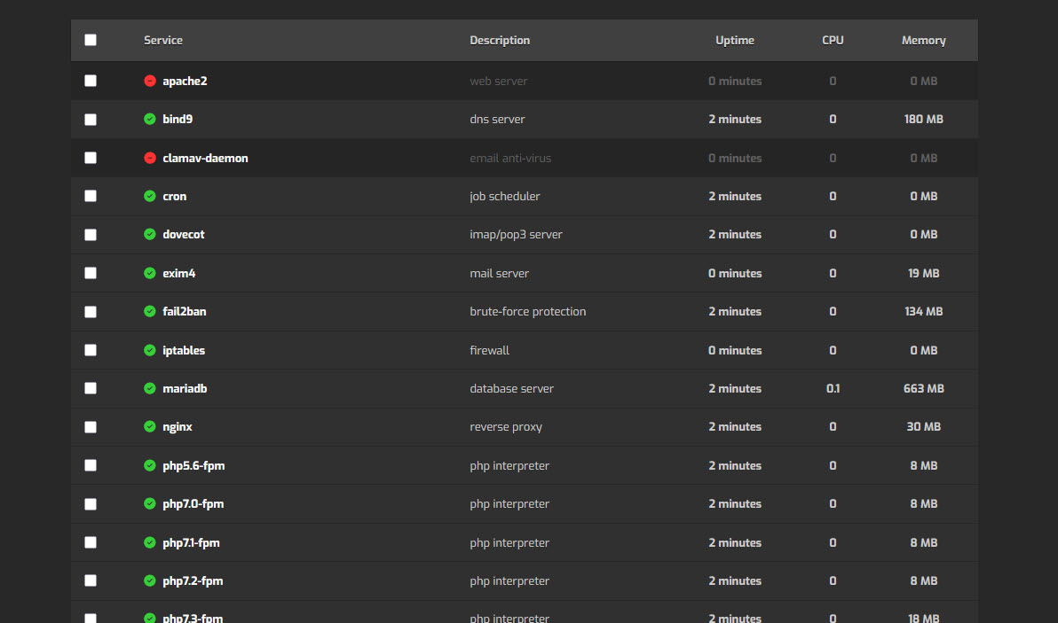Click the 'database server' description
The image size is (1058, 623).
511,389
